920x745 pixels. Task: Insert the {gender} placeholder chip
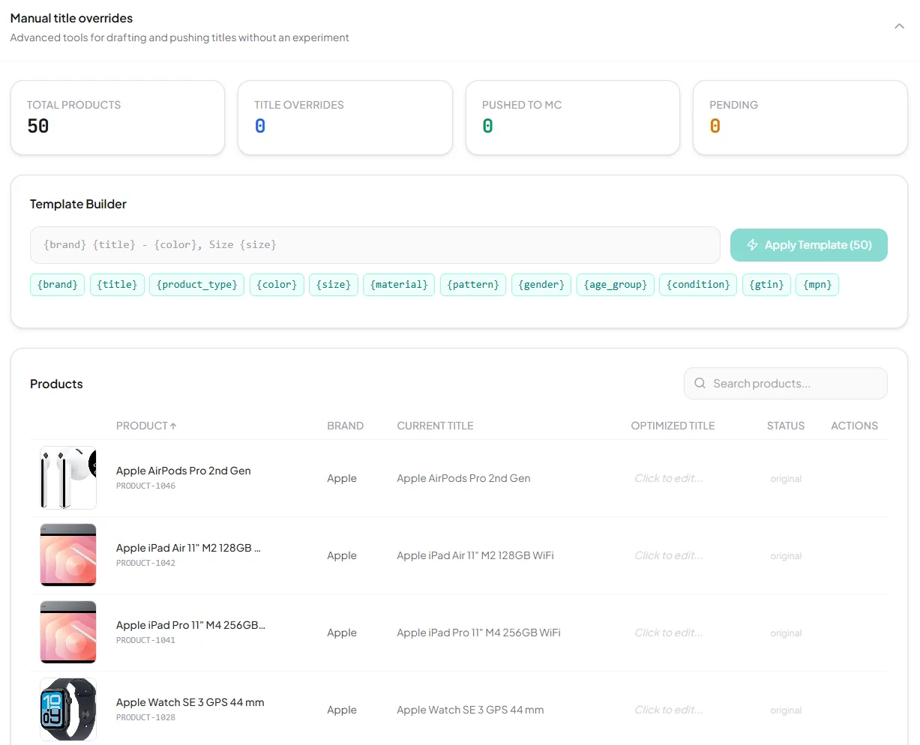point(541,285)
